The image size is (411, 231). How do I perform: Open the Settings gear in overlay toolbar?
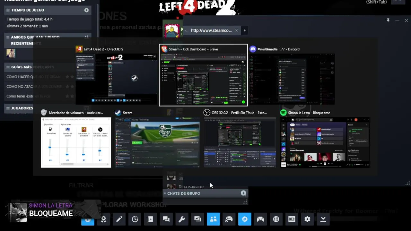(x=308, y=219)
